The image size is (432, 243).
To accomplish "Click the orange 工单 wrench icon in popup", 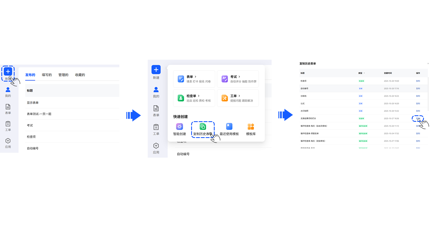I will coord(225,98).
